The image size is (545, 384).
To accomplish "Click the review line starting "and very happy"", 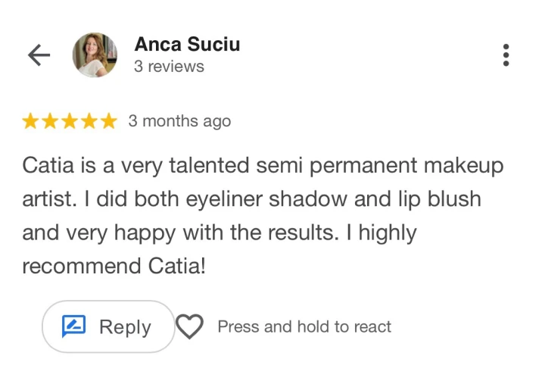I will pyautogui.click(x=220, y=233).
